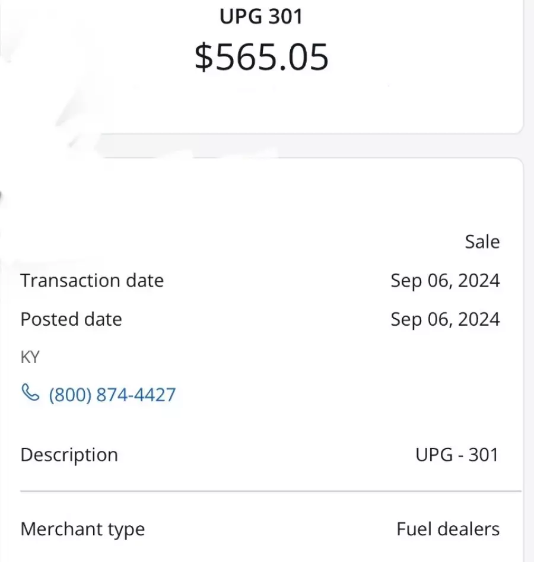Click the divider line below Description
The height and width of the screenshot is (562, 534).
coord(271,491)
